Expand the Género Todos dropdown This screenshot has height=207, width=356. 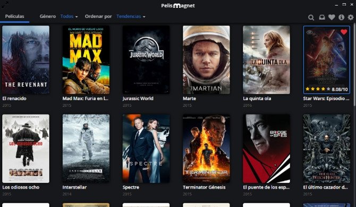[x=69, y=16]
